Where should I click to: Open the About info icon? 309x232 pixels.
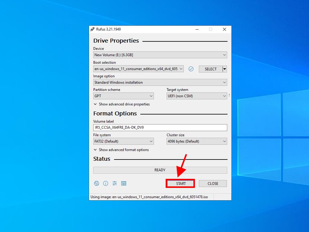pos(106,183)
